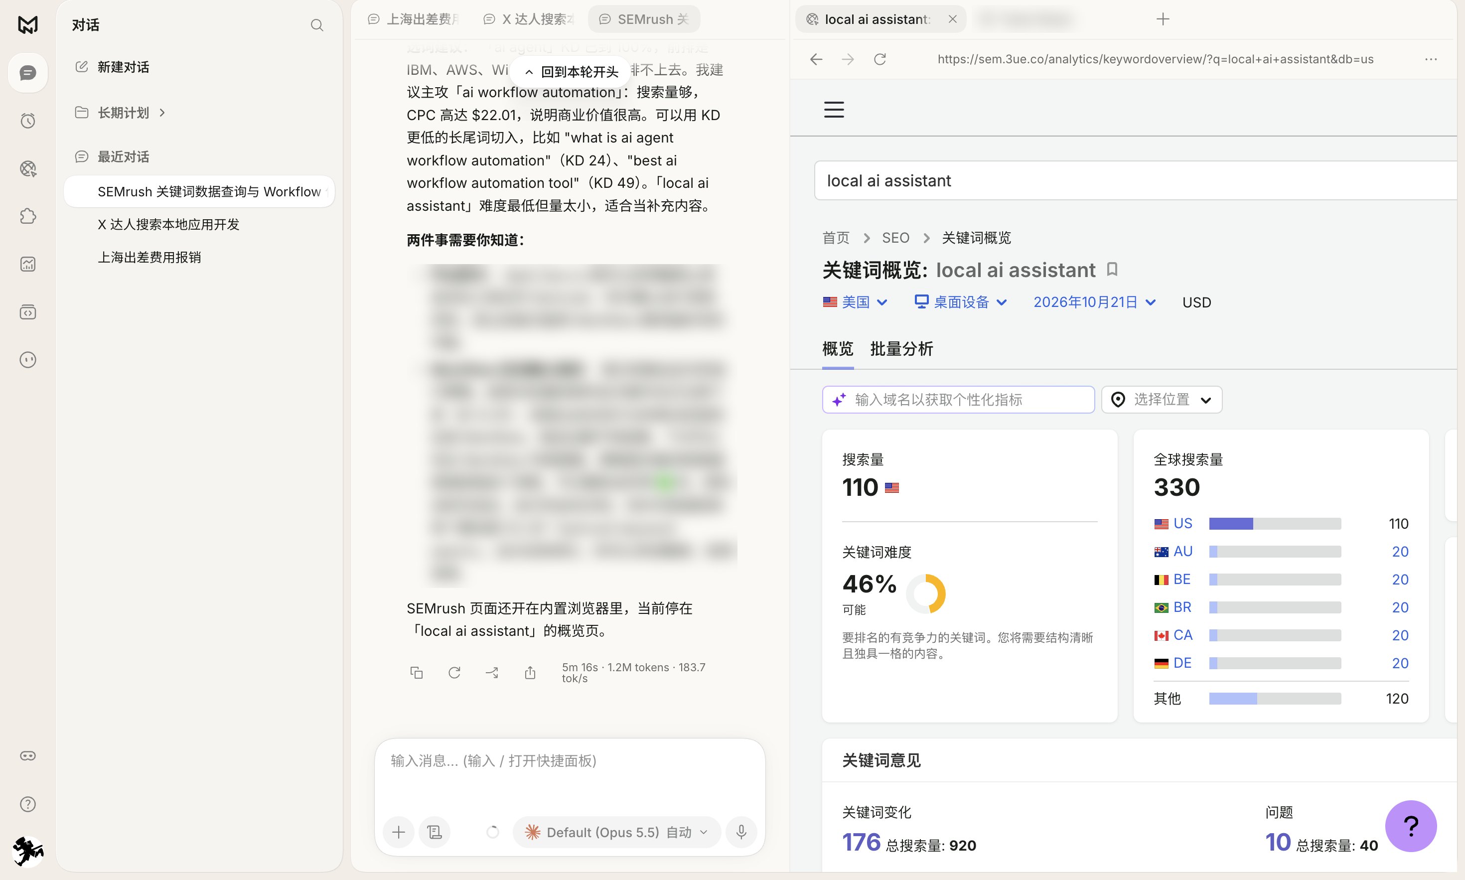Switch to the 上海出差费用 chat tab

pos(414,19)
